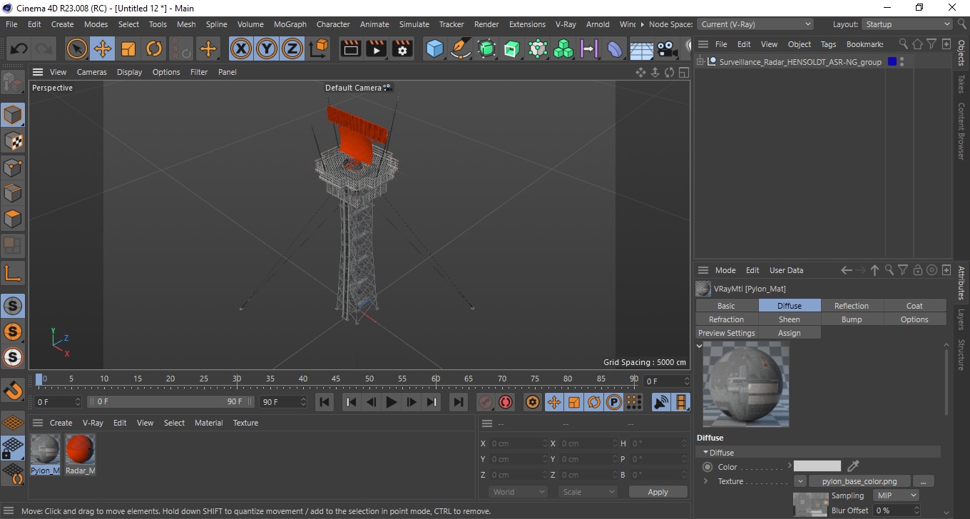The width and height of the screenshot is (970, 519).
Task: Click the Undo arrow icon
Action: click(19, 49)
